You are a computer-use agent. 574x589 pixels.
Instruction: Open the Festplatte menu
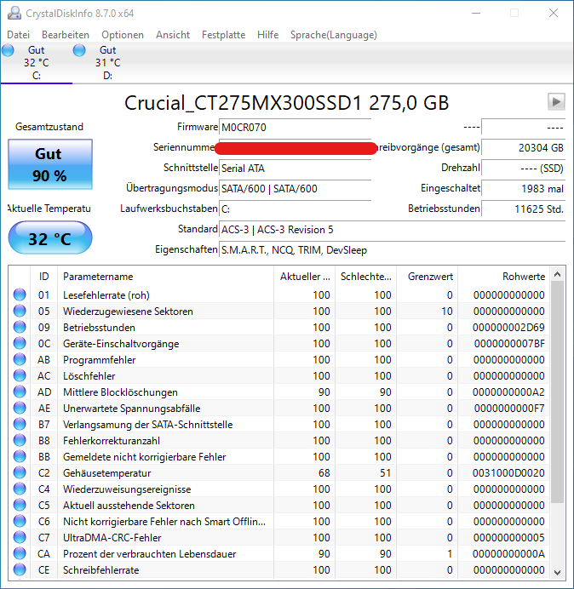223,35
